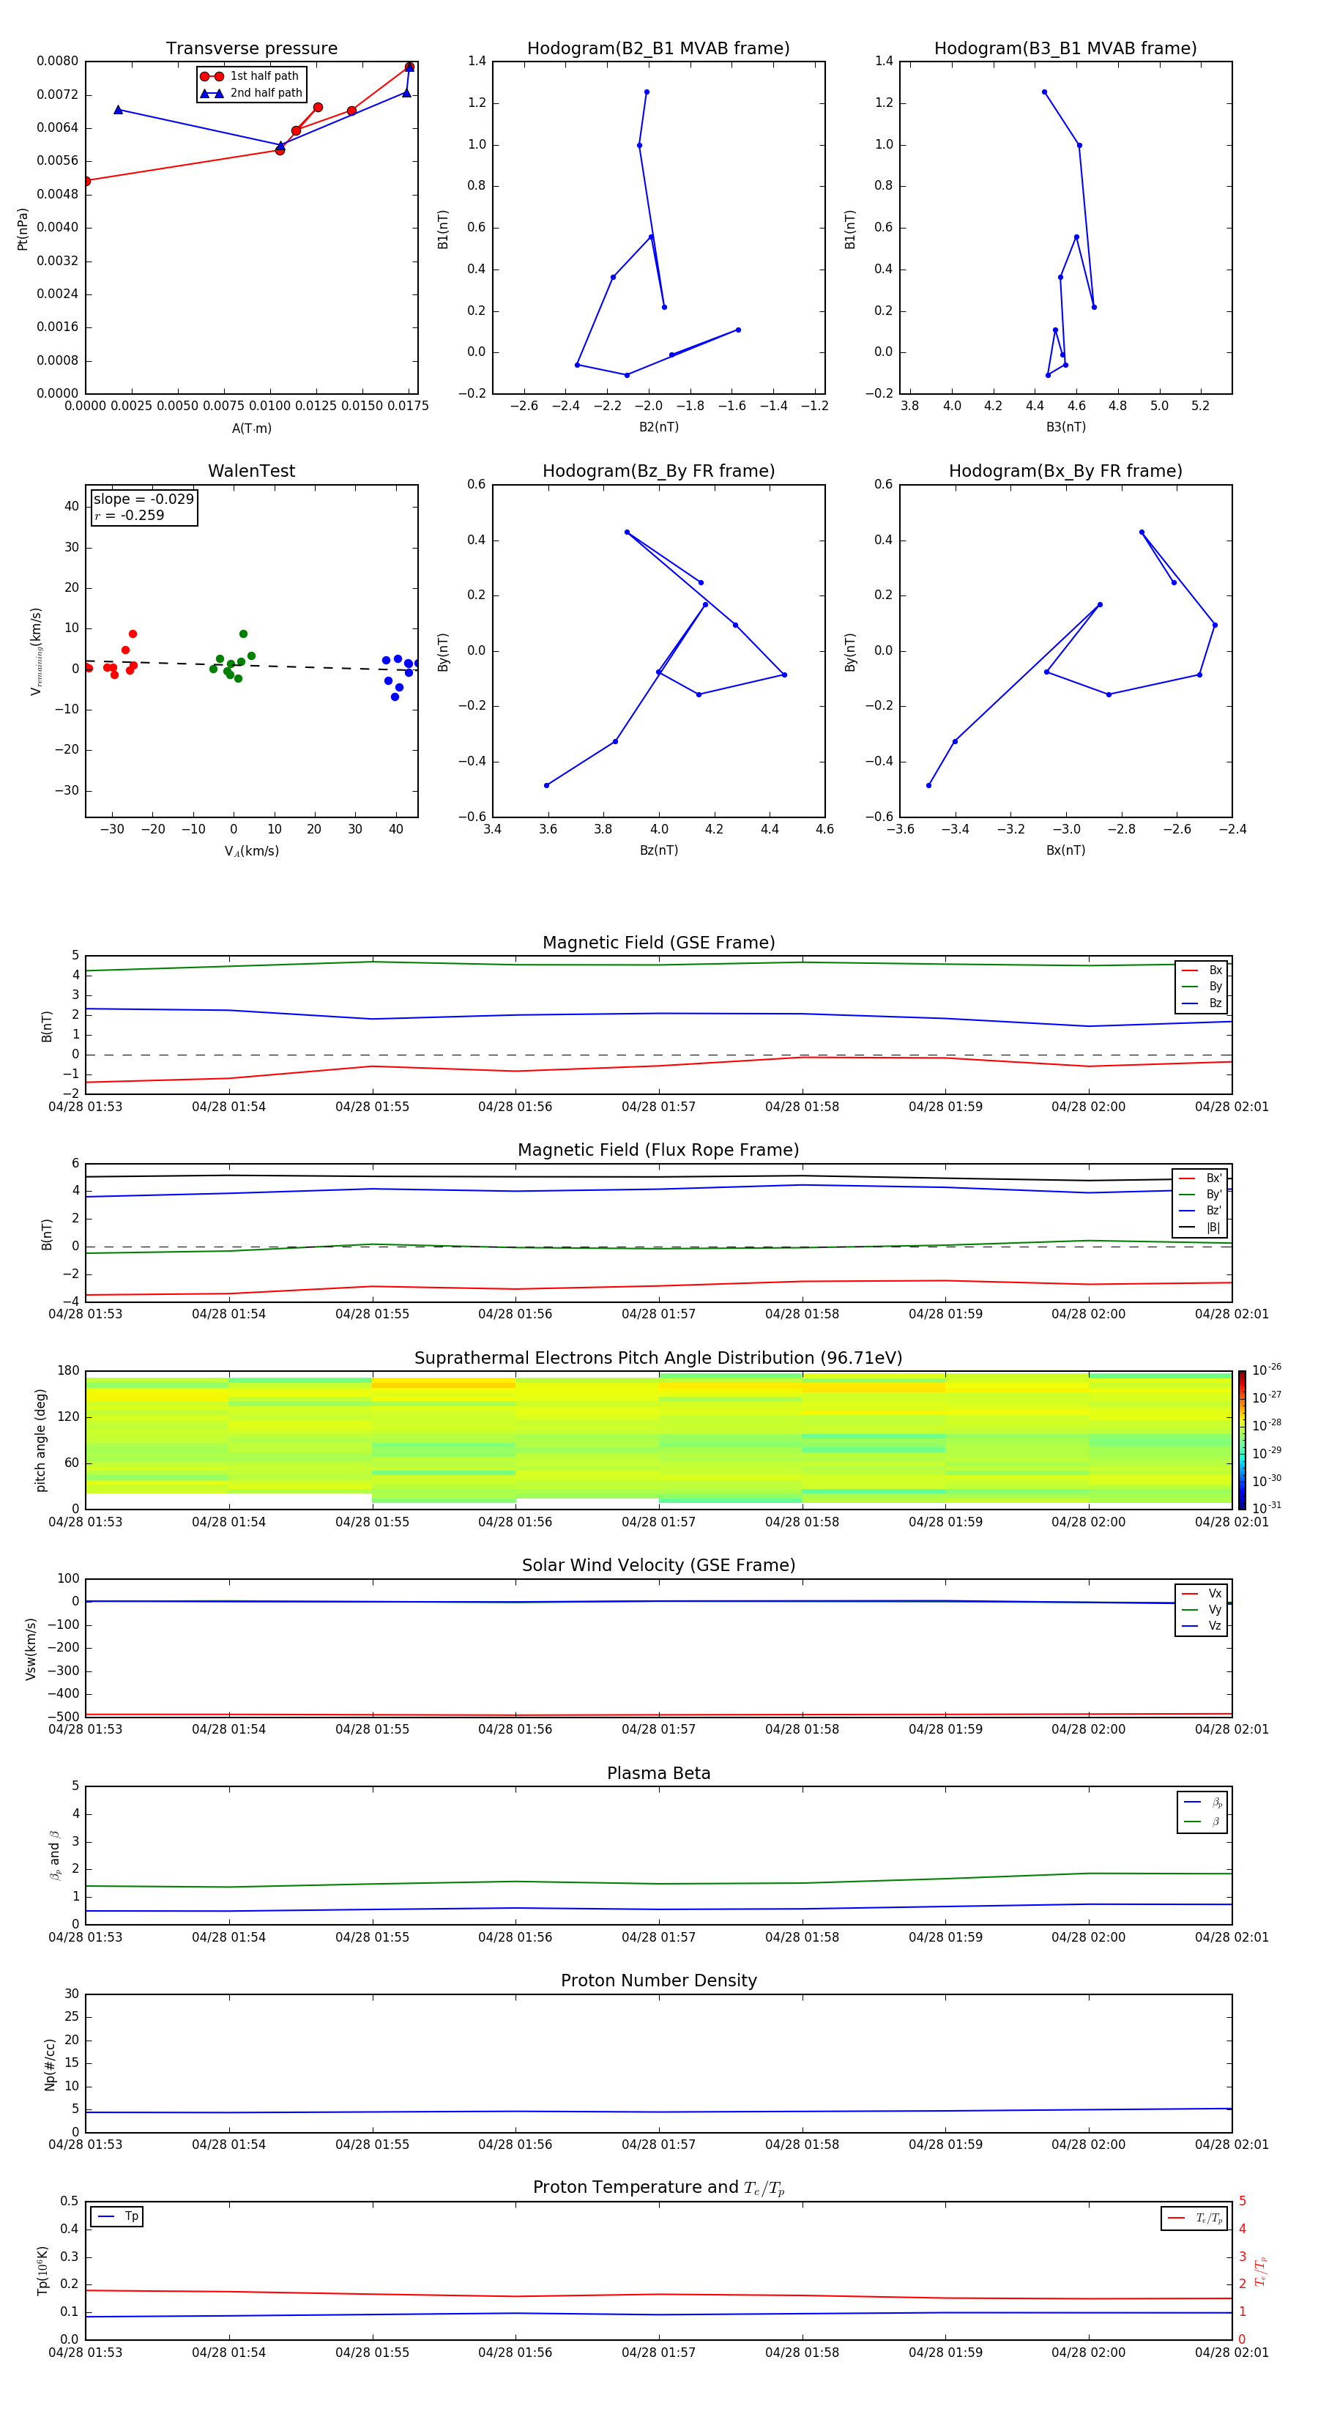Image resolution: width=1318 pixels, height=2417 pixels.
Task: Click the 'WalenTest' plot title
Action: click(x=251, y=471)
